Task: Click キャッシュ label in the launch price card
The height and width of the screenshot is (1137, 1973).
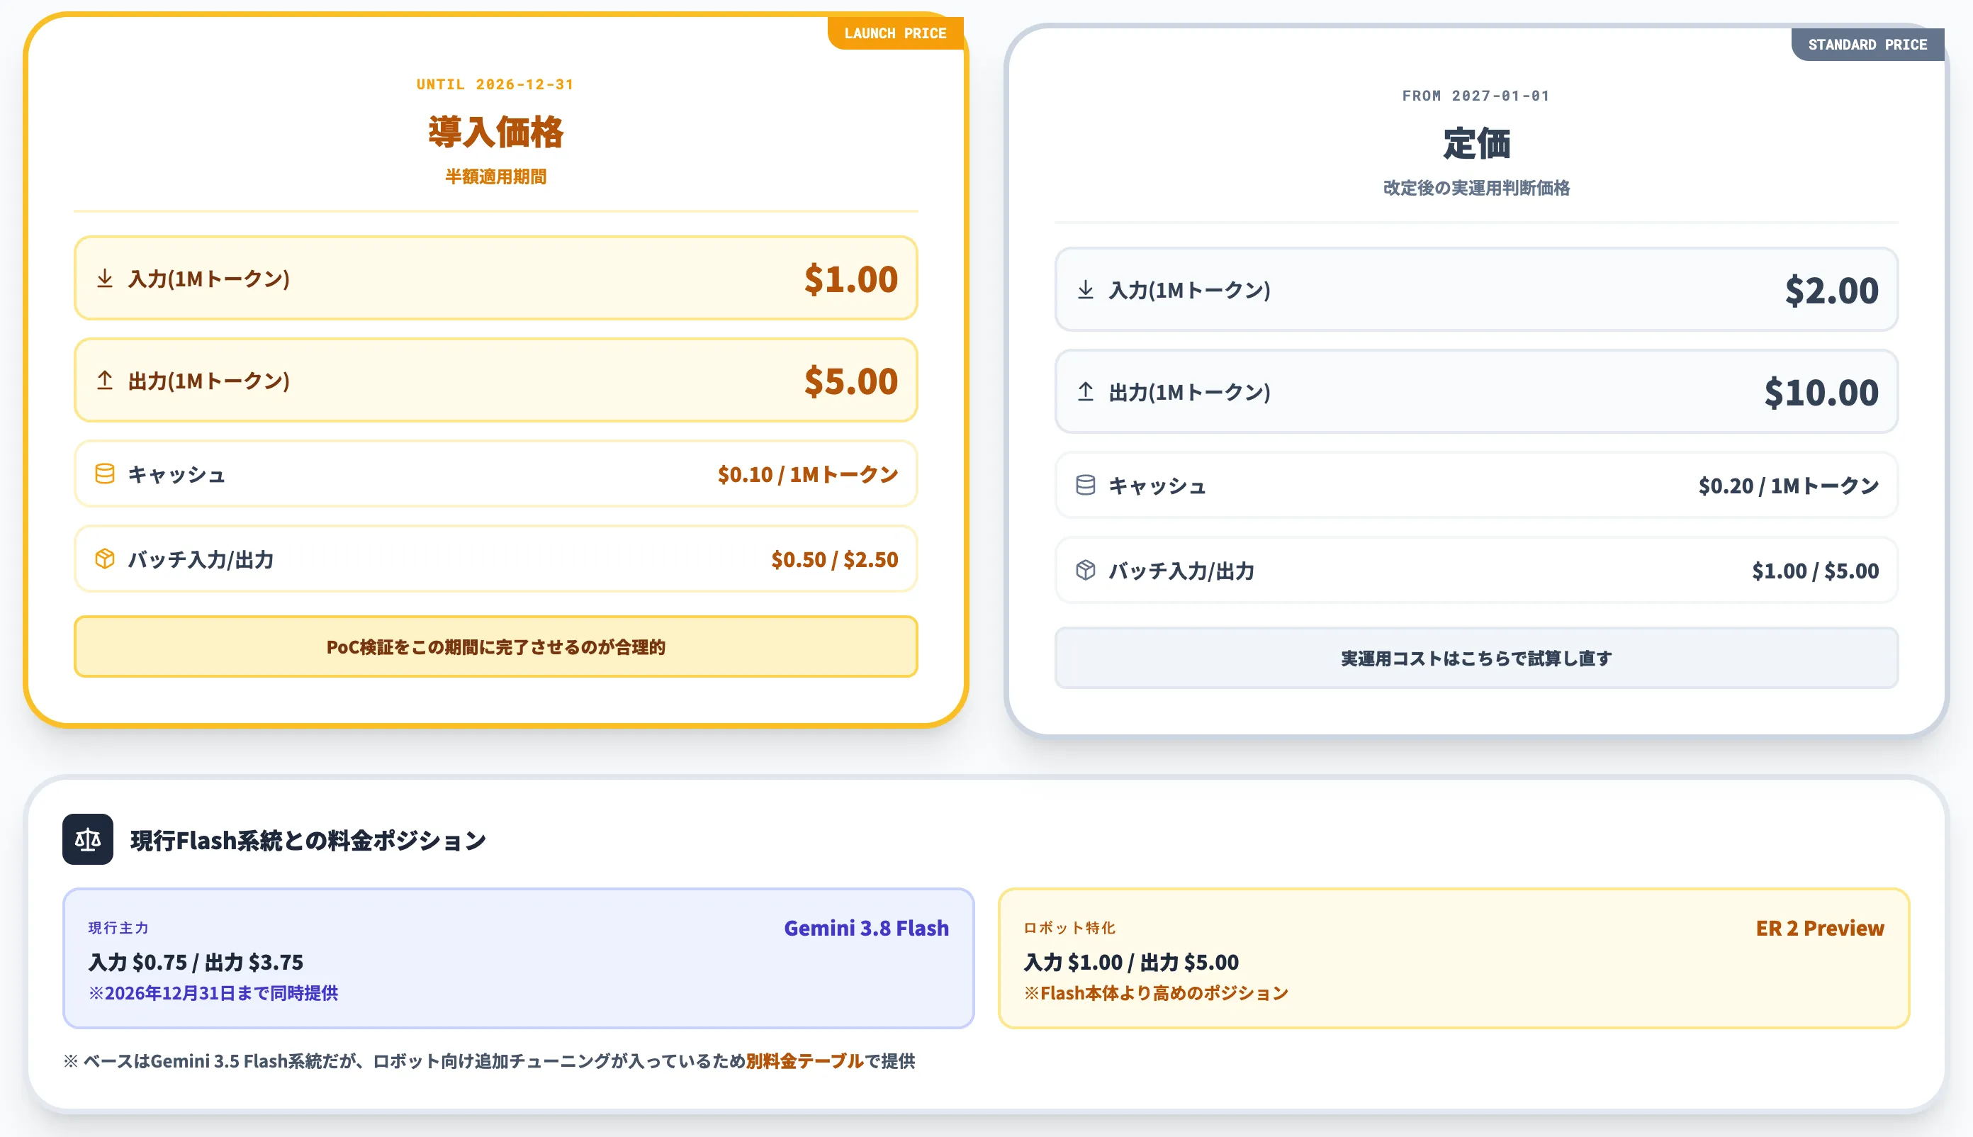Action: (176, 474)
